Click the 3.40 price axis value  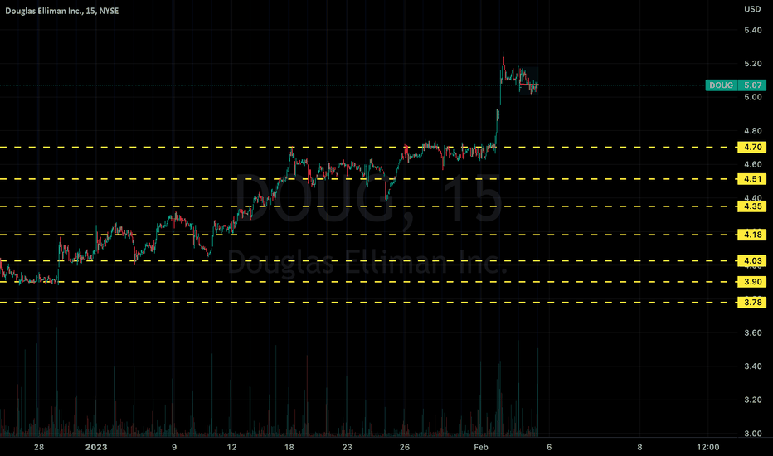[753, 366]
